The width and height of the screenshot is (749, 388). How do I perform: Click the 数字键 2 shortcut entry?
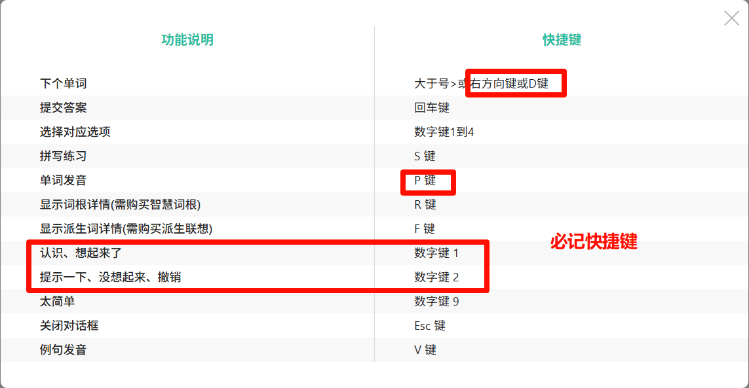[436, 277]
